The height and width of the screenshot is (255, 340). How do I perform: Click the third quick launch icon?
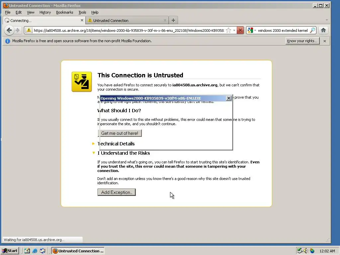[x=42, y=251]
